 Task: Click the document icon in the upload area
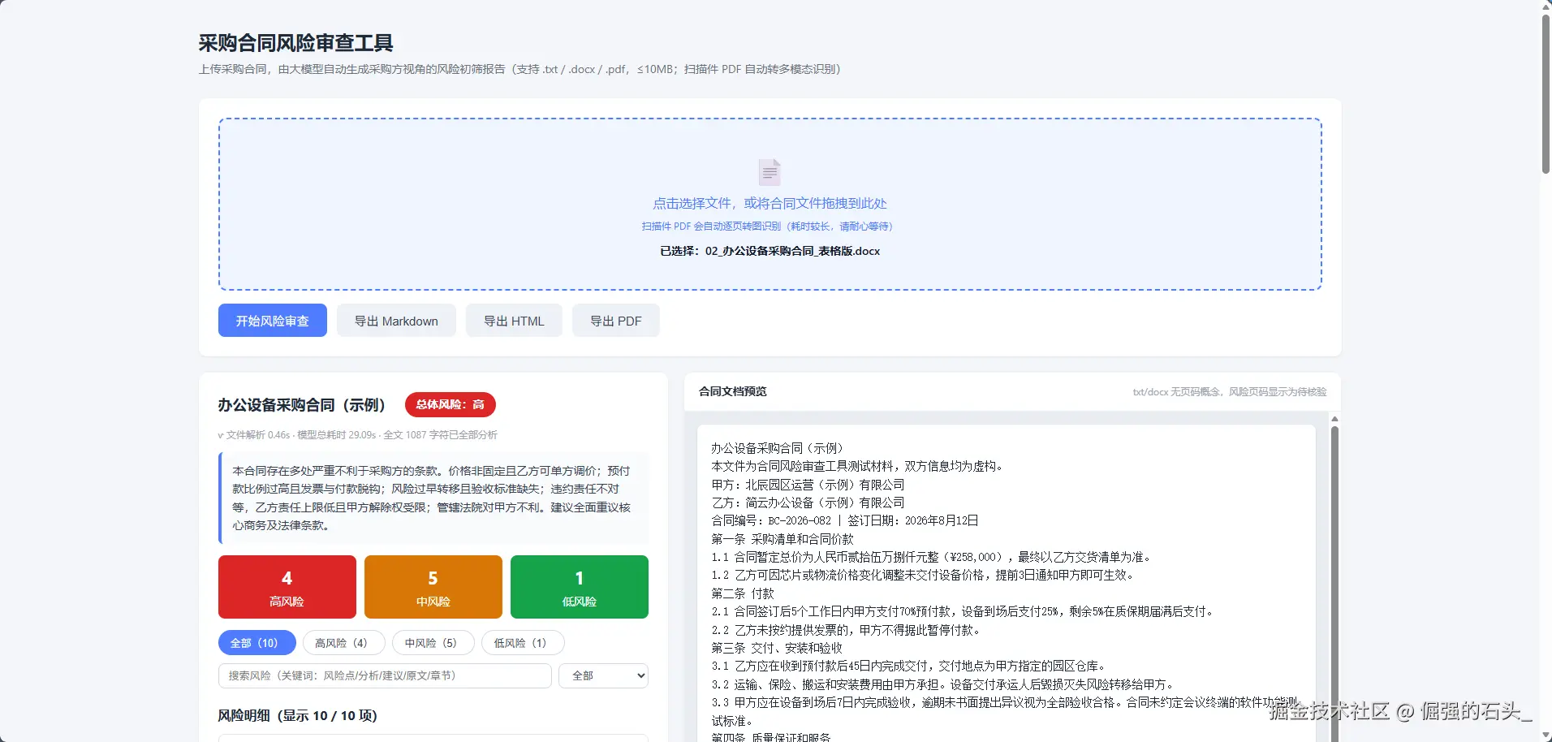click(x=770, y=172)
